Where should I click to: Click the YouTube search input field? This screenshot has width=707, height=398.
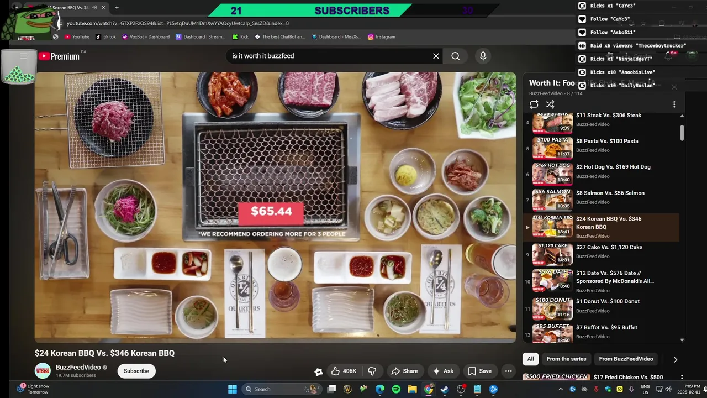329,56
